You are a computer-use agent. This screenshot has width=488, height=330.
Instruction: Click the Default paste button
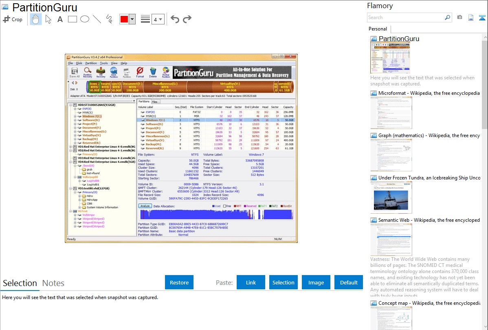[x=349, y=282]
